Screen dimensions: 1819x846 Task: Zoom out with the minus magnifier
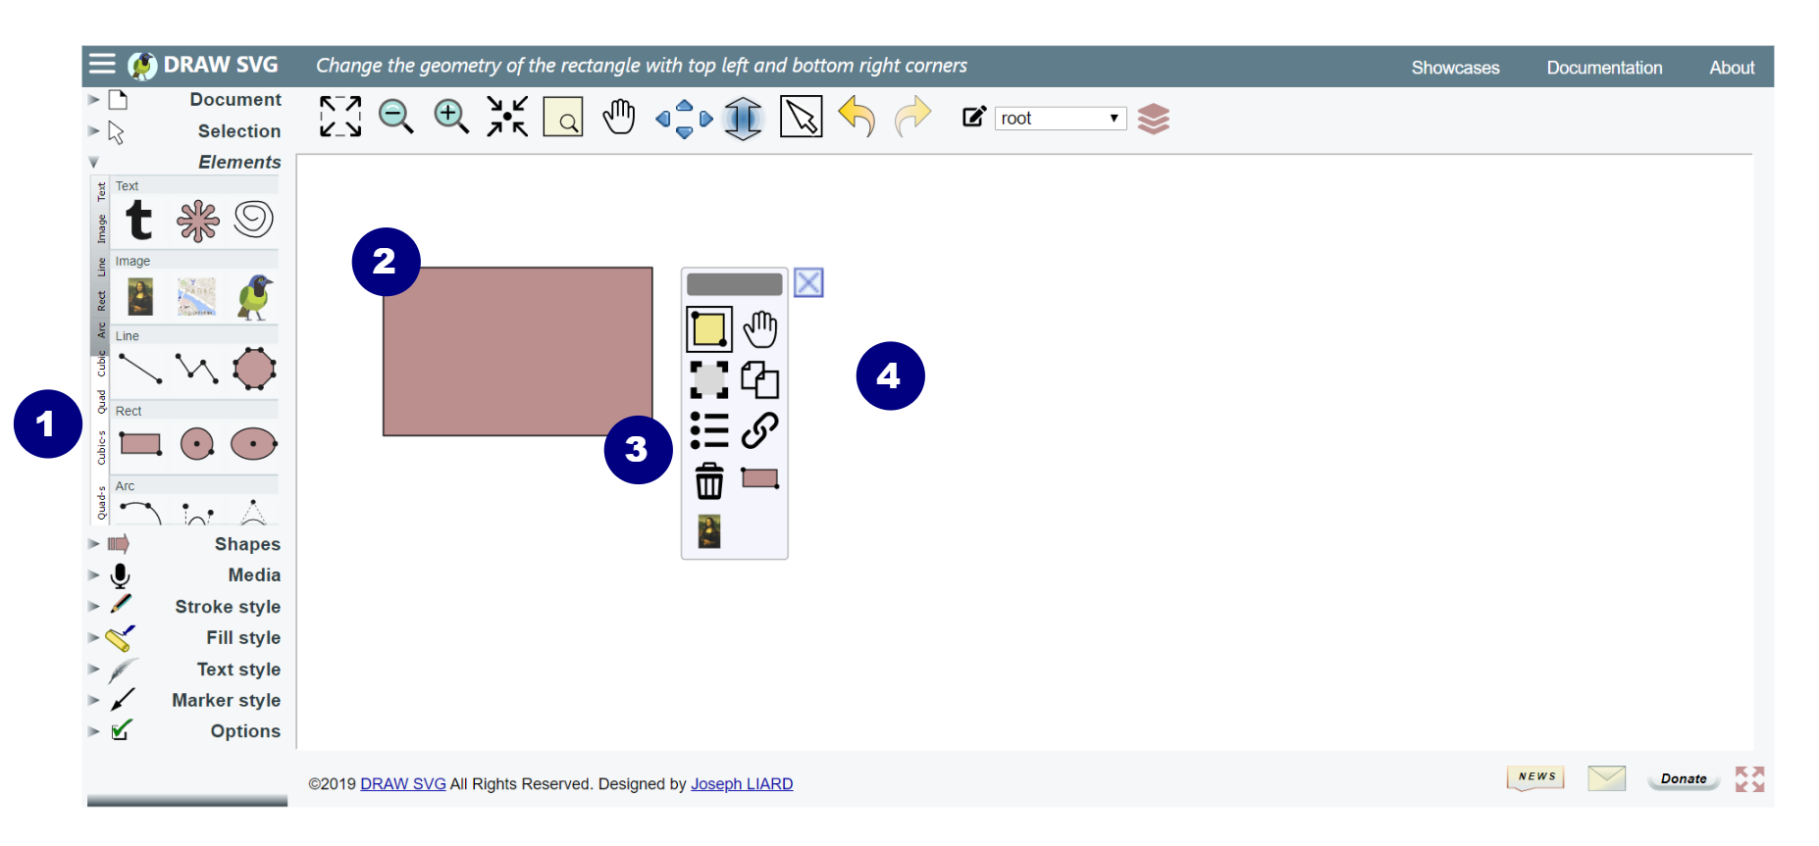pyautogui.click(x=396, y=117)
